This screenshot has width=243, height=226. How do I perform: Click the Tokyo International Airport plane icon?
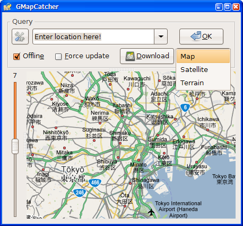(151, 212)
